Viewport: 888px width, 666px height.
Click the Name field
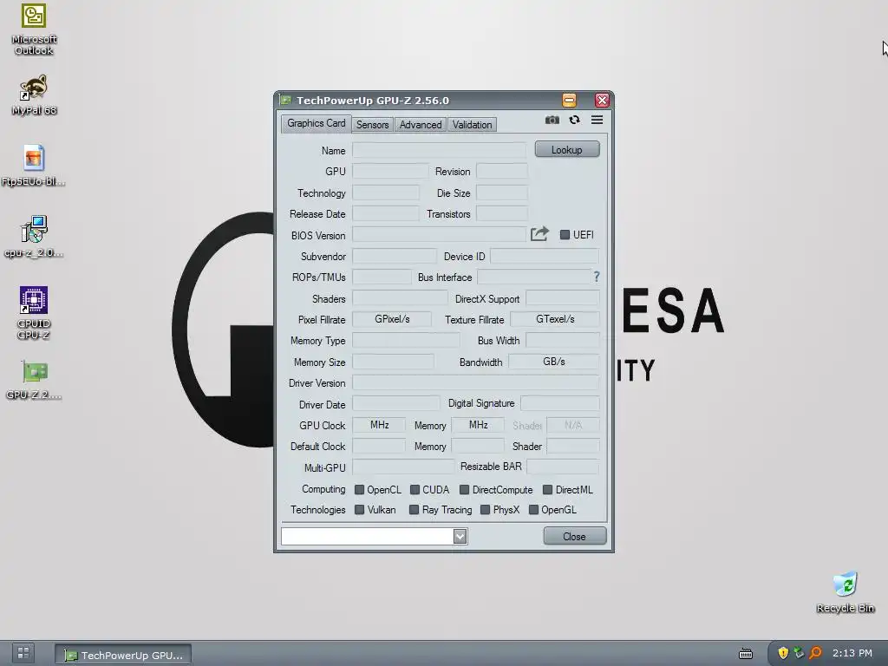click(x=439, y=150)
